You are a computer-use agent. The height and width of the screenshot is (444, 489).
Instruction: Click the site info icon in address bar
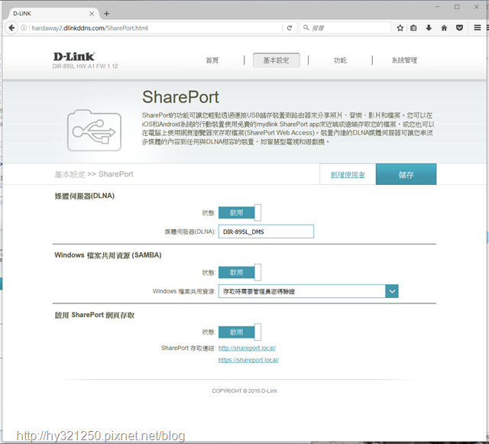pos(24,28)
